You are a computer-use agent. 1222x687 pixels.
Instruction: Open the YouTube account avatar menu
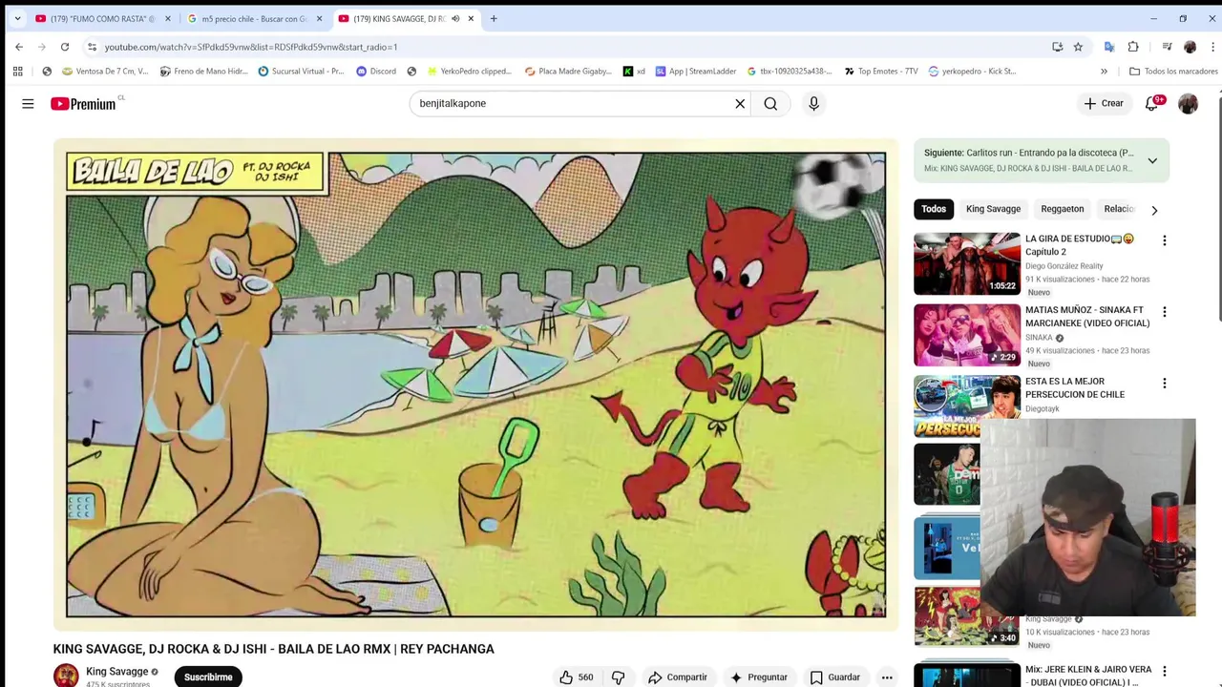click(1188, 104)
